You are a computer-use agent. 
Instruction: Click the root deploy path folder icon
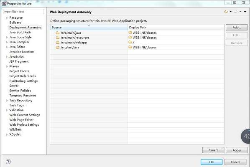pos(130,42)
